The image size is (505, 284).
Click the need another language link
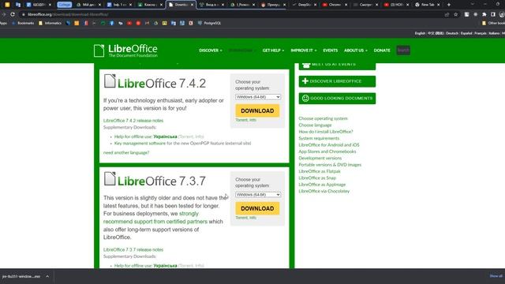[126, 152]
